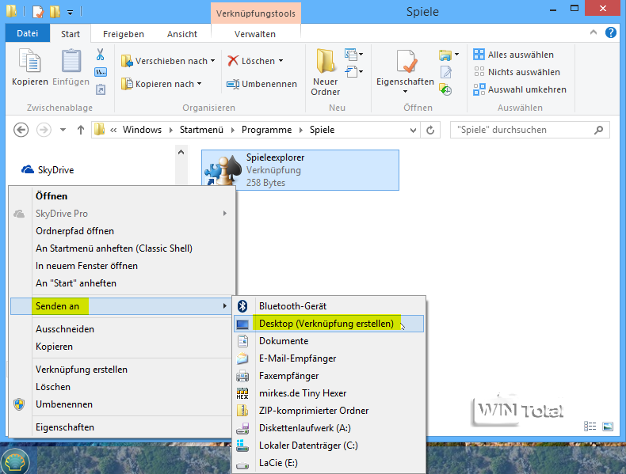Select Senden an menu entry

(x=121, y=306)
